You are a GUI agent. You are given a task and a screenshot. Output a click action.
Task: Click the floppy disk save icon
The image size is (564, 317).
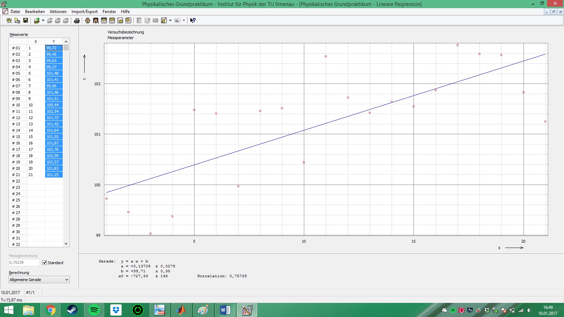[25, 20]
